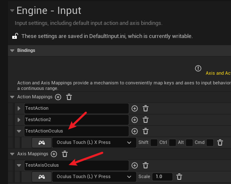231x184 pixels.
Task: Delete the TestAxisOculus mapping
Action: click(146, 165)
